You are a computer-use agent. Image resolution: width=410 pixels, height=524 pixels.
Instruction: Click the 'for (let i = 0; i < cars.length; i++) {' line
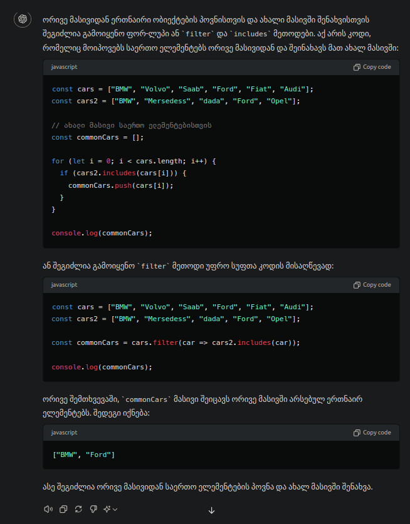coord(134,162)
